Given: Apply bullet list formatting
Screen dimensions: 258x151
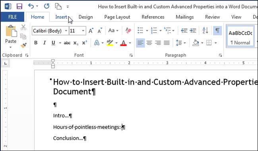Looking at the screenshot, I should tap(140, 31).
